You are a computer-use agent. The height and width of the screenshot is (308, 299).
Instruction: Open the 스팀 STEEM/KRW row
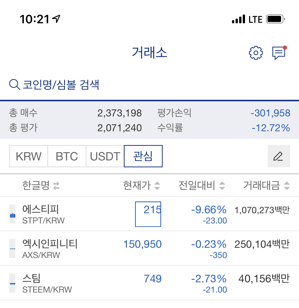149,283
